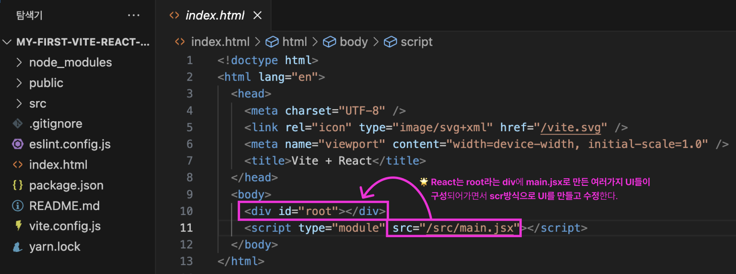The image size is (736, 274).
Task: Click the cube icon beside breadcrumb html
Action: 272,42
